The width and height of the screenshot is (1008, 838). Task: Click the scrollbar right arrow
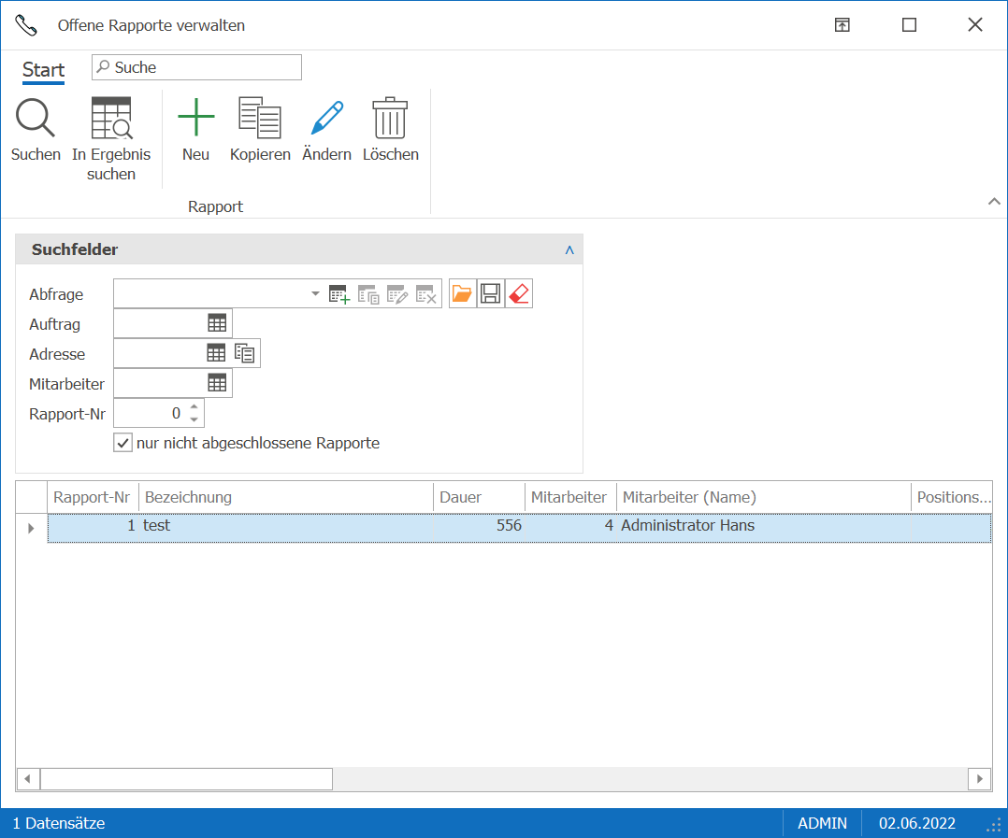pos(980,779)
